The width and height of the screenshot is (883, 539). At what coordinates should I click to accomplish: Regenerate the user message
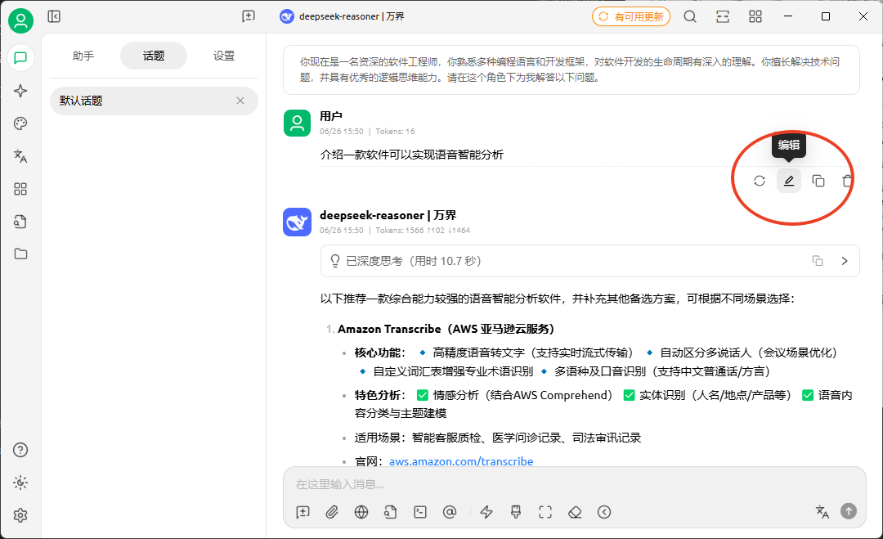(759, 181)
